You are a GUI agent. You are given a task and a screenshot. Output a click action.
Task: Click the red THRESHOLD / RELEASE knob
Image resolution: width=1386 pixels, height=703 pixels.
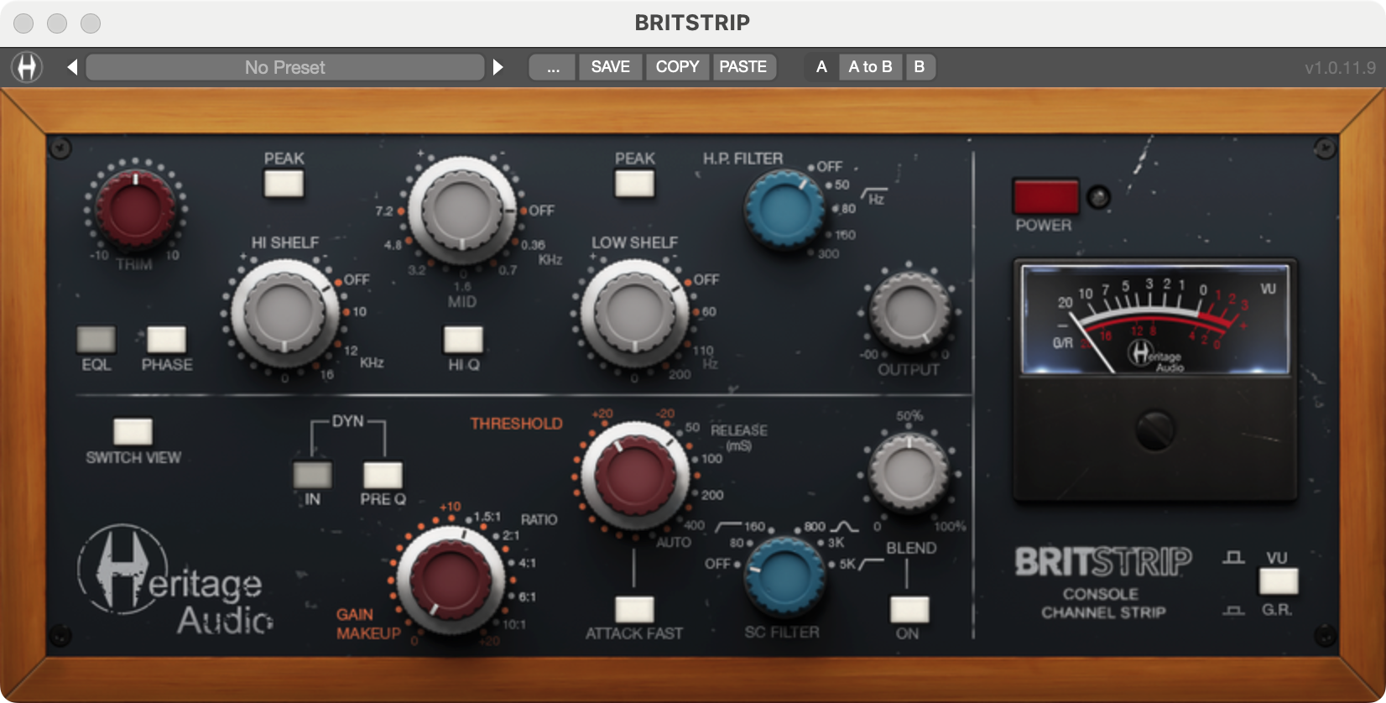point(634,476)
